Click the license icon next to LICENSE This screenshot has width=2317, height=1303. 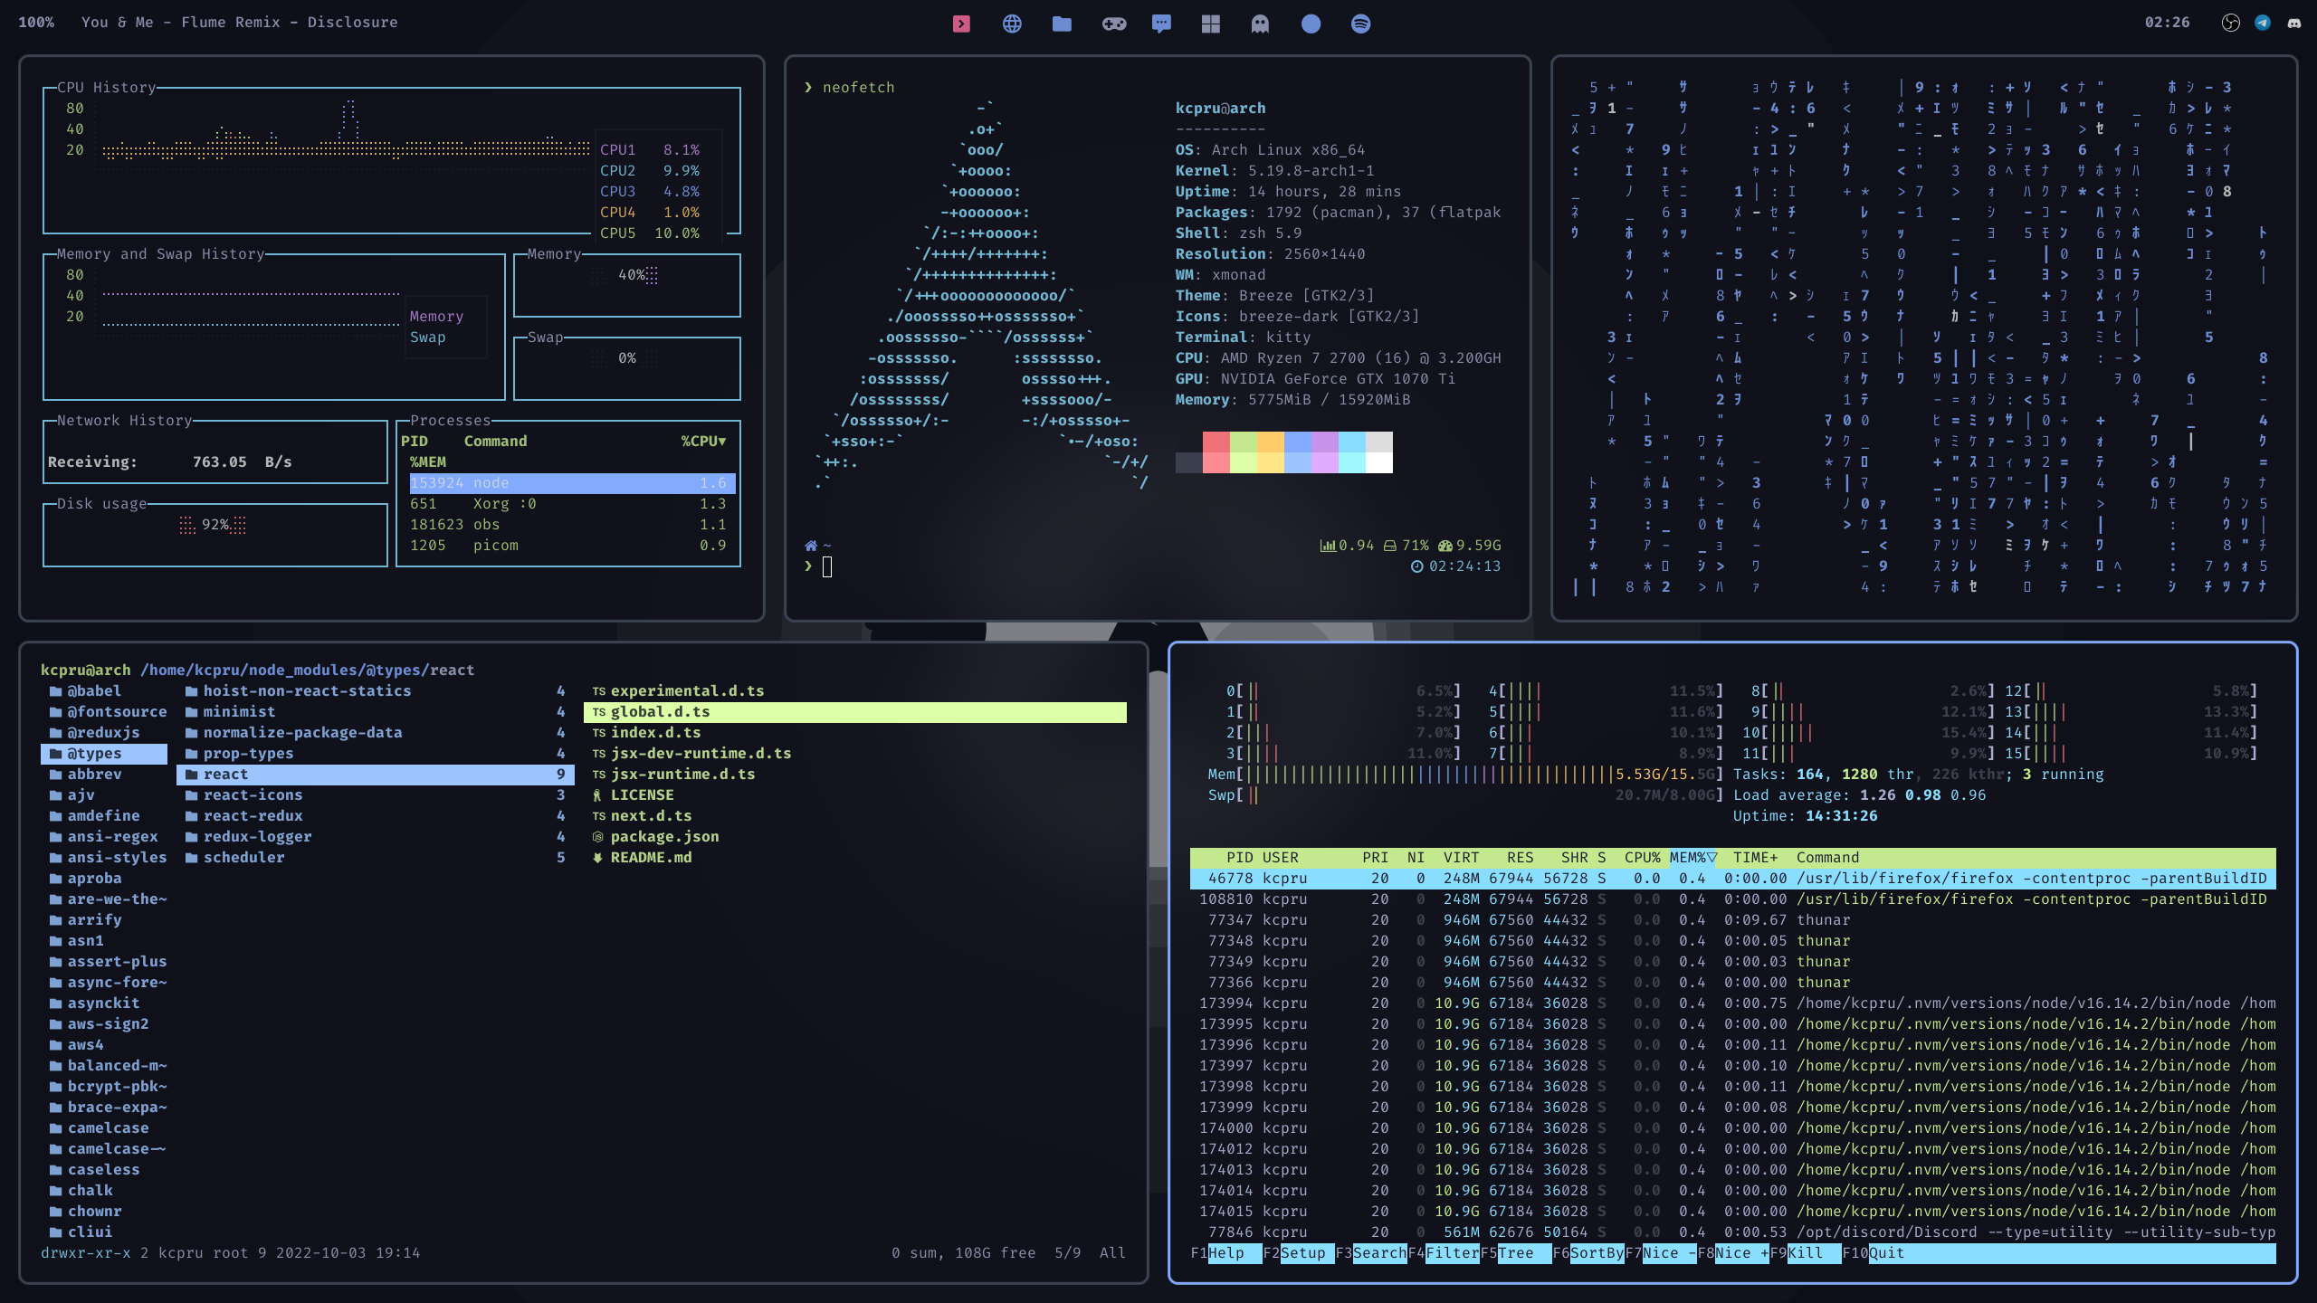click(597, 795)
